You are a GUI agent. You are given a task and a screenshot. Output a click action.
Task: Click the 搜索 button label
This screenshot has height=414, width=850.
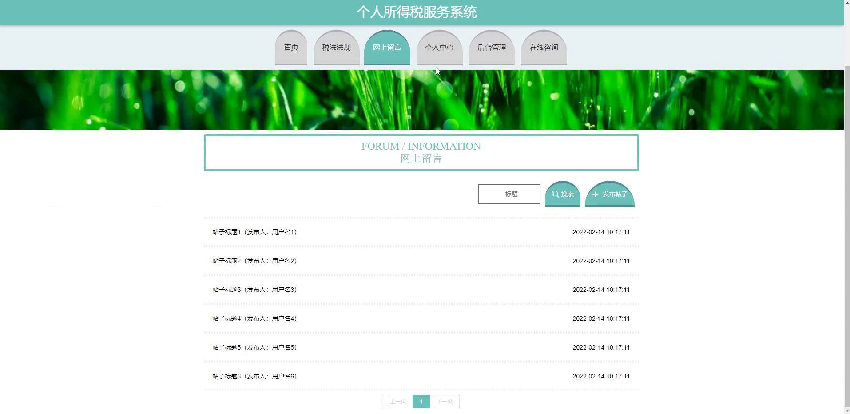pyautogui.click(x=567, y=194)
